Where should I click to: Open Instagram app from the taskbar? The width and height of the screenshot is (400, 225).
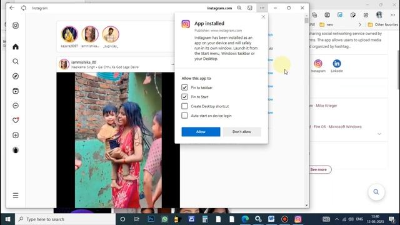click(x=297, y=219)
